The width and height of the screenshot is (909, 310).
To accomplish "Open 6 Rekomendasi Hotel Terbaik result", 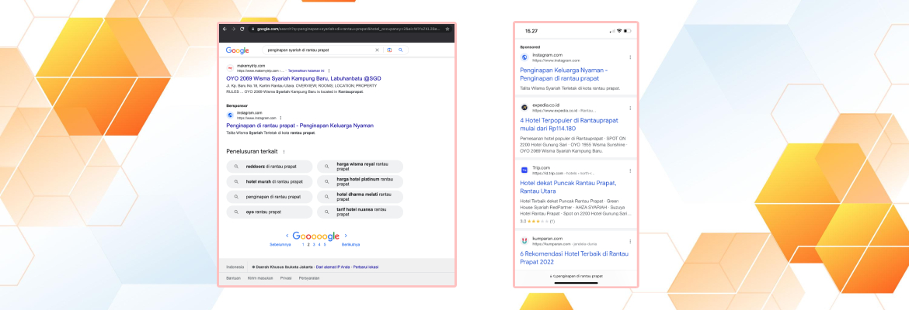I will [x=574, y=257].
